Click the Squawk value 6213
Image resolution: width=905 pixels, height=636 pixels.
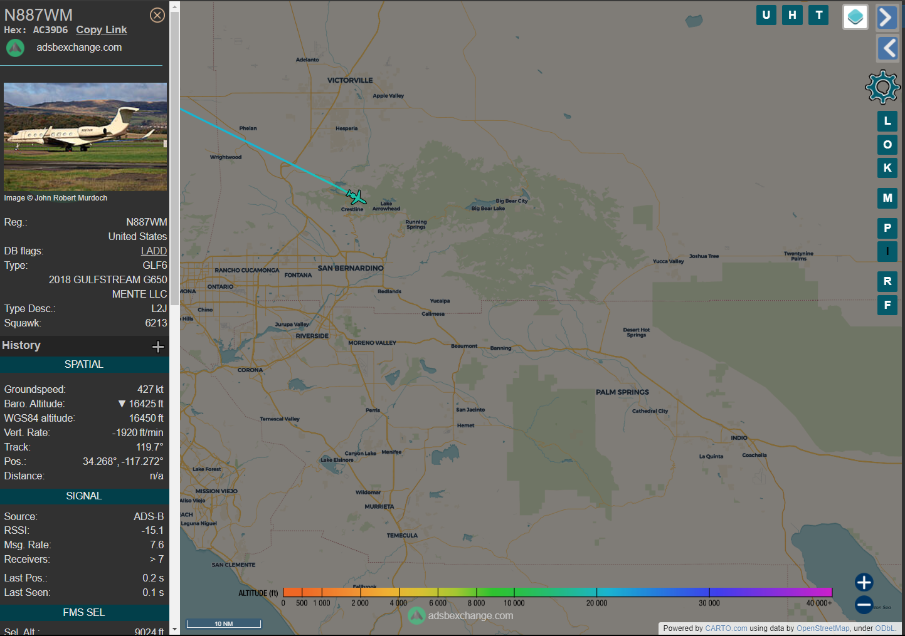(x=156, y=323)
